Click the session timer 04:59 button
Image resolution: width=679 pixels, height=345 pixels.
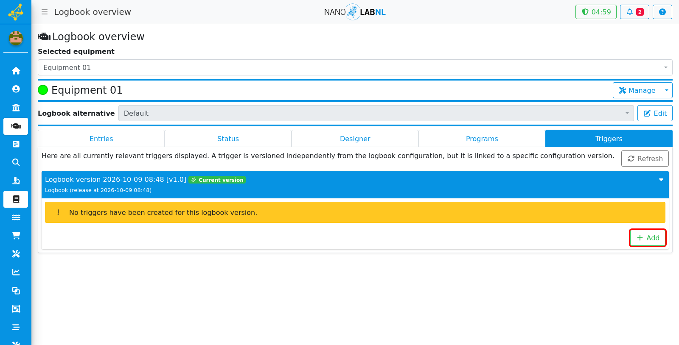(596, 12)
